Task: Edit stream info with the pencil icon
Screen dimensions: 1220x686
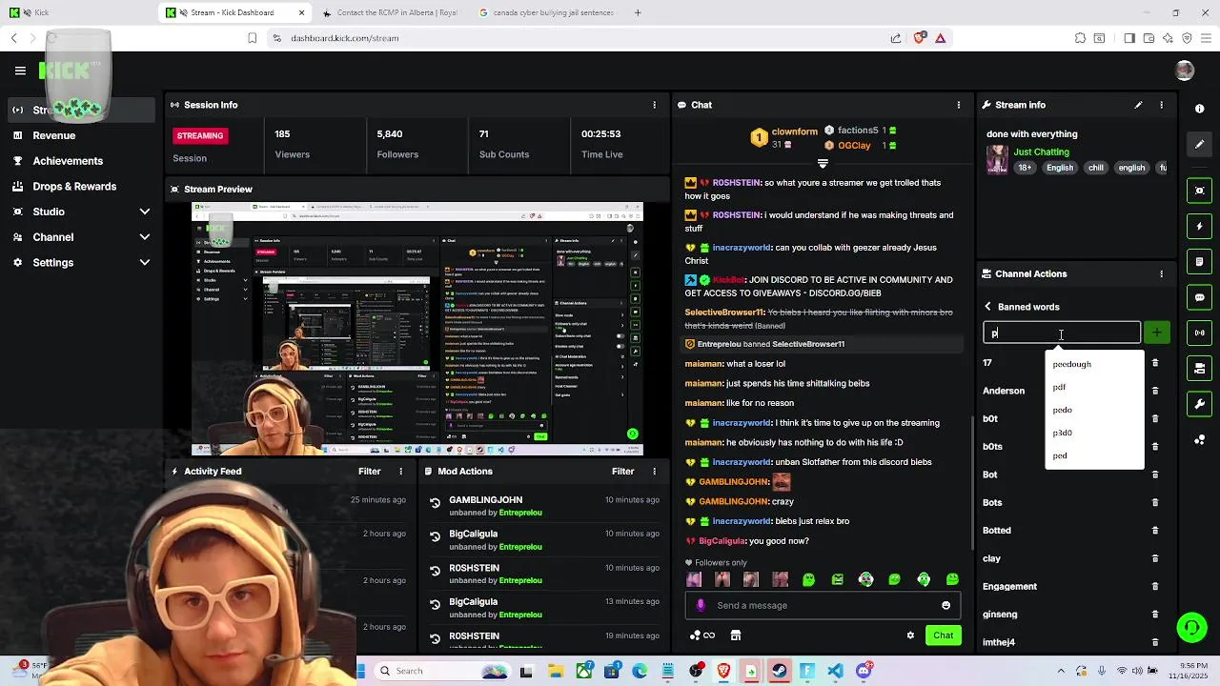Action: click(1138, 105)
